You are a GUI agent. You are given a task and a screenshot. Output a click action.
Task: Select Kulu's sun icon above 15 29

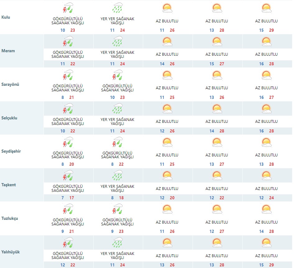pos(266,8)
